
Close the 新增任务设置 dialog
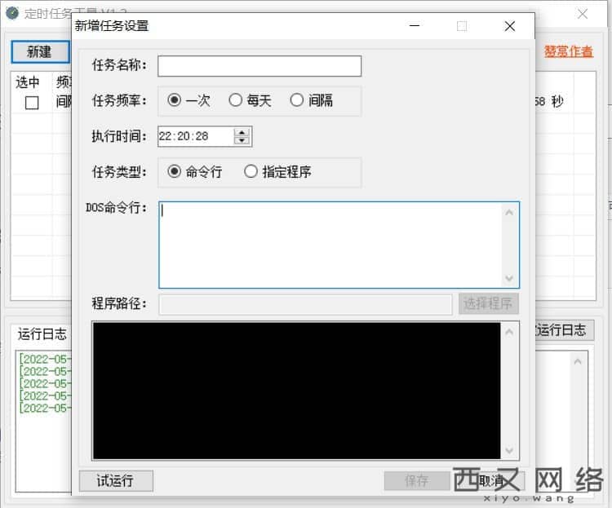click(x=510, y=26)
